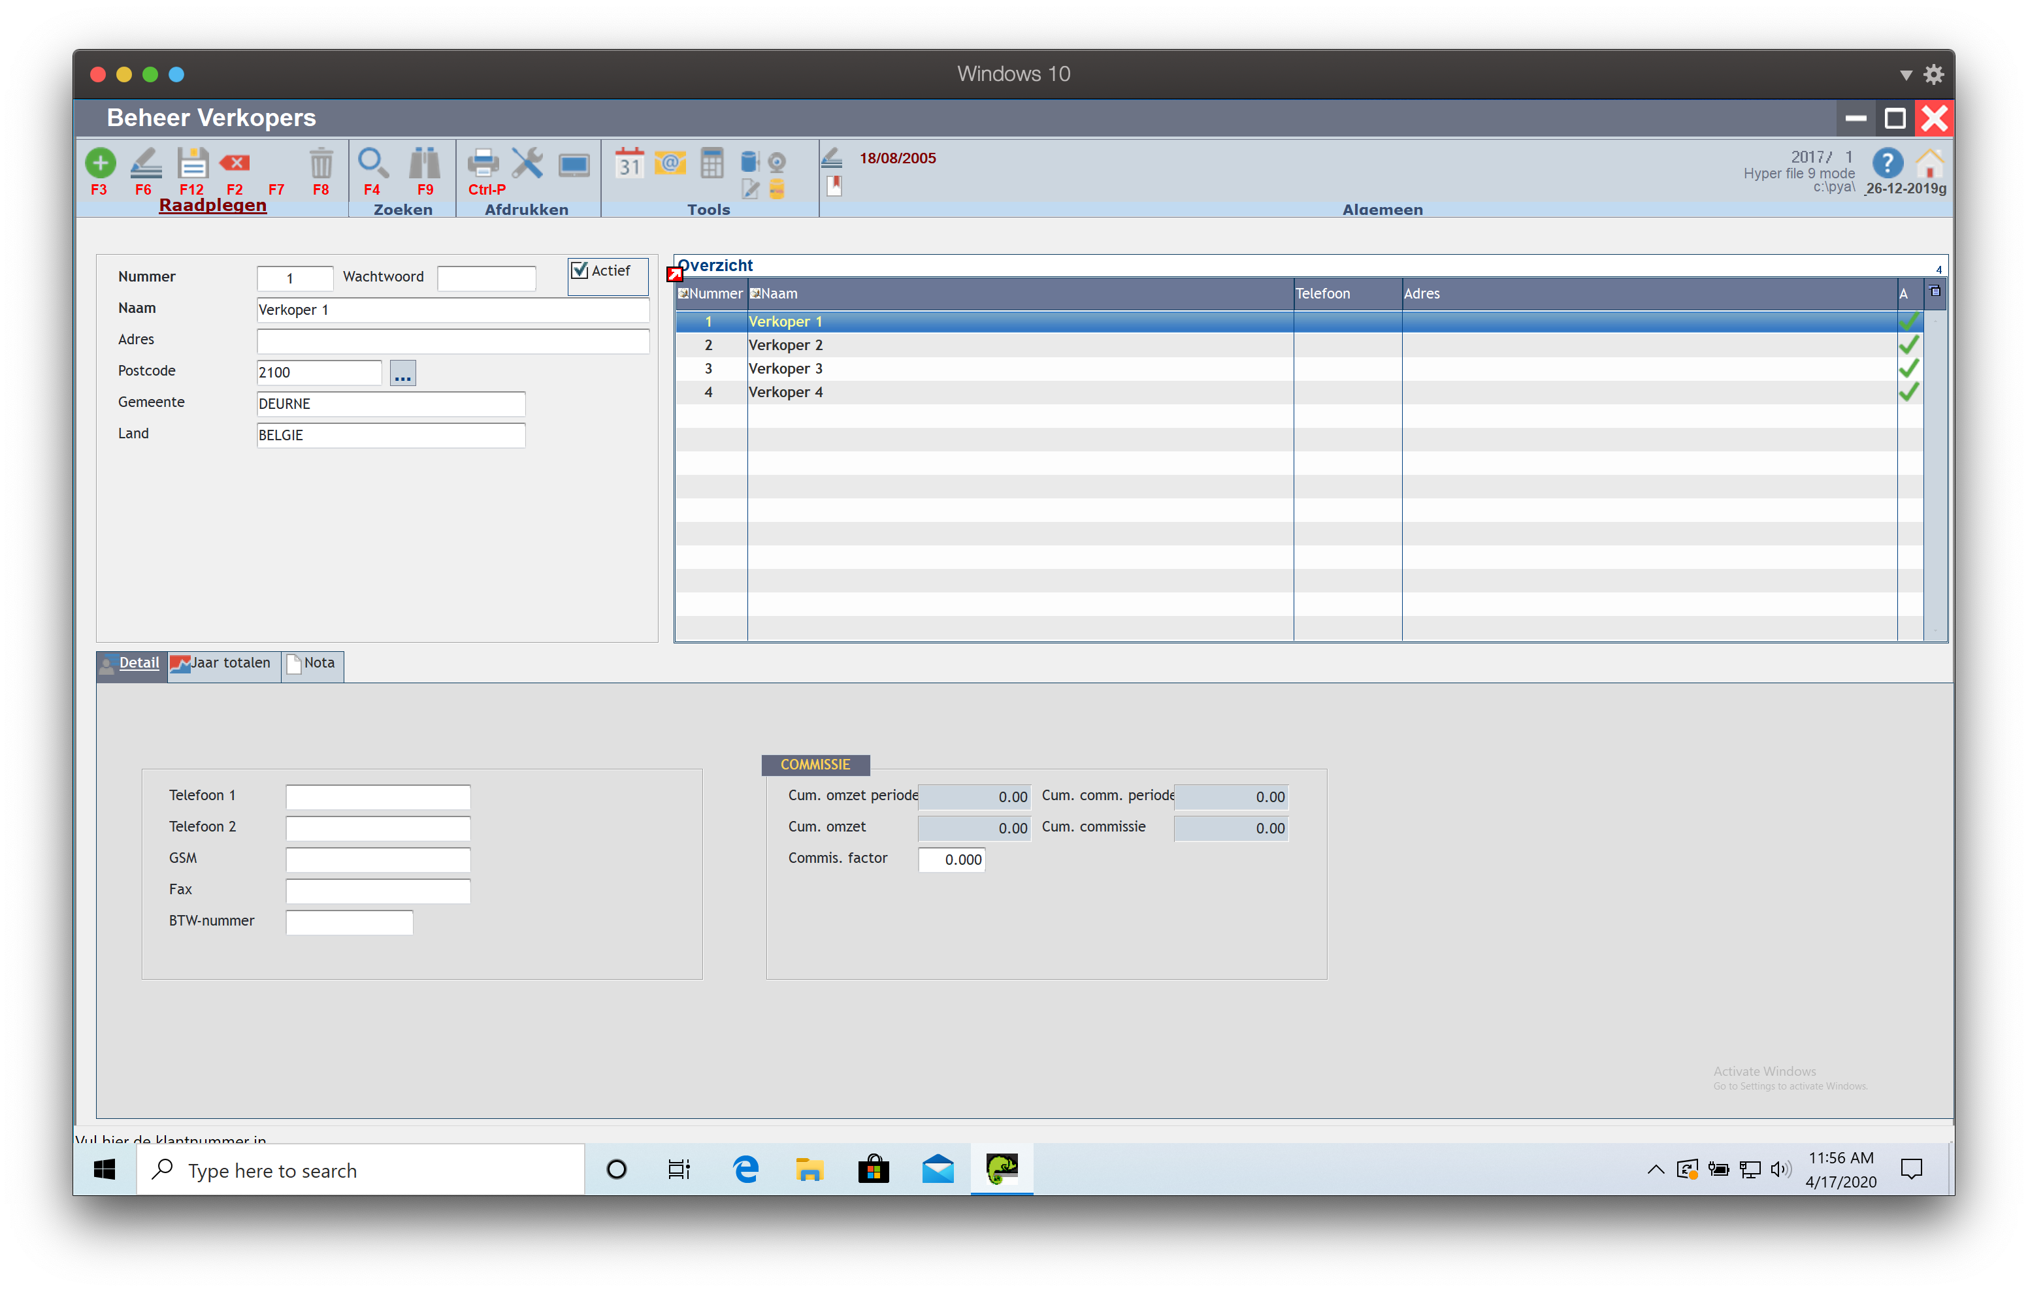Select the Verkoper 3 row in Overzicht
The image size is (2028, 1292).
tap(785, 368)
